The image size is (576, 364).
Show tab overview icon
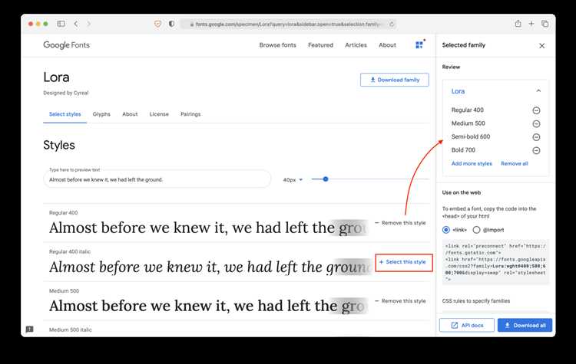(545, 24)
